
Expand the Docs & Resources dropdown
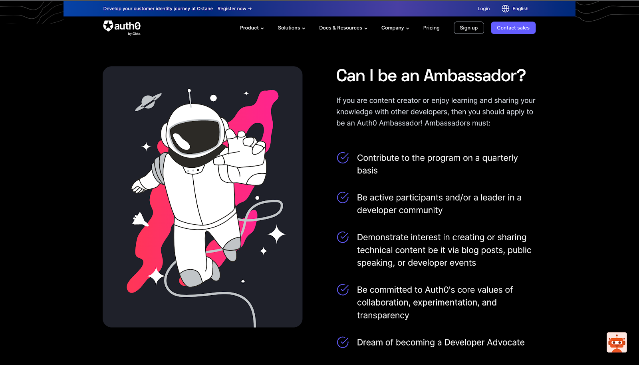tap(343, 28)
